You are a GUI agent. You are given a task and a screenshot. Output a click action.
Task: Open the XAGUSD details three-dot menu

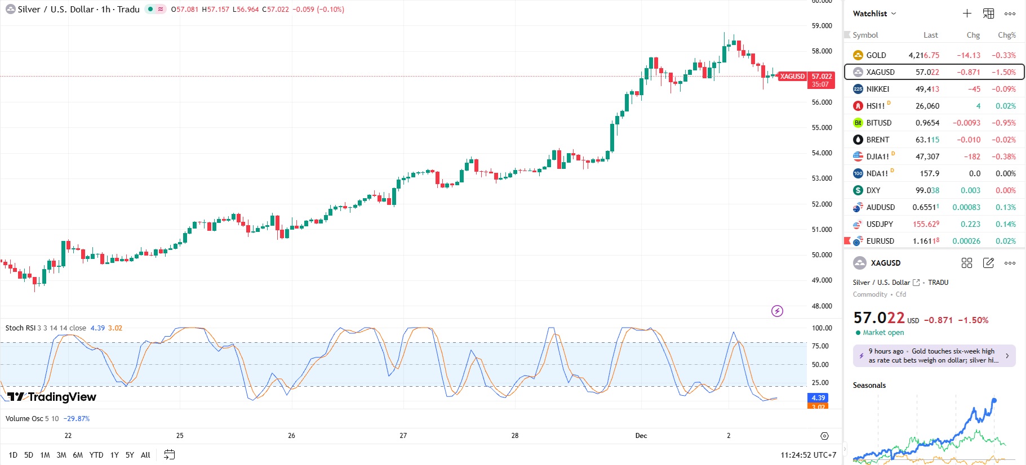[1010, 263]
